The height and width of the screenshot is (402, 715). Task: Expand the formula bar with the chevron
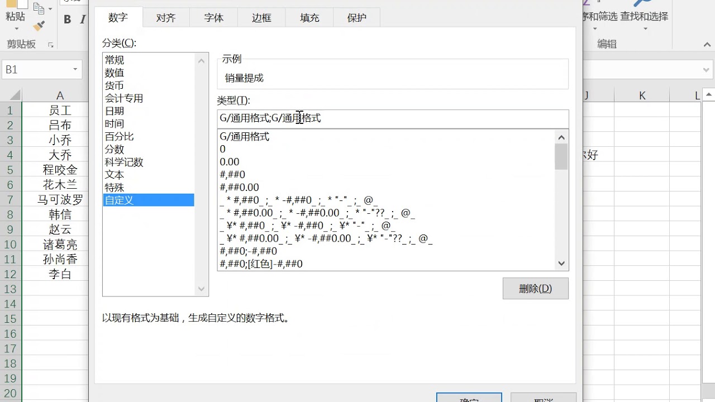pos(706,70)
